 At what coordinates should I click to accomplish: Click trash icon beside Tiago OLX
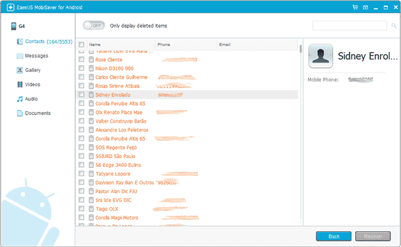click(x=91, y=209)
